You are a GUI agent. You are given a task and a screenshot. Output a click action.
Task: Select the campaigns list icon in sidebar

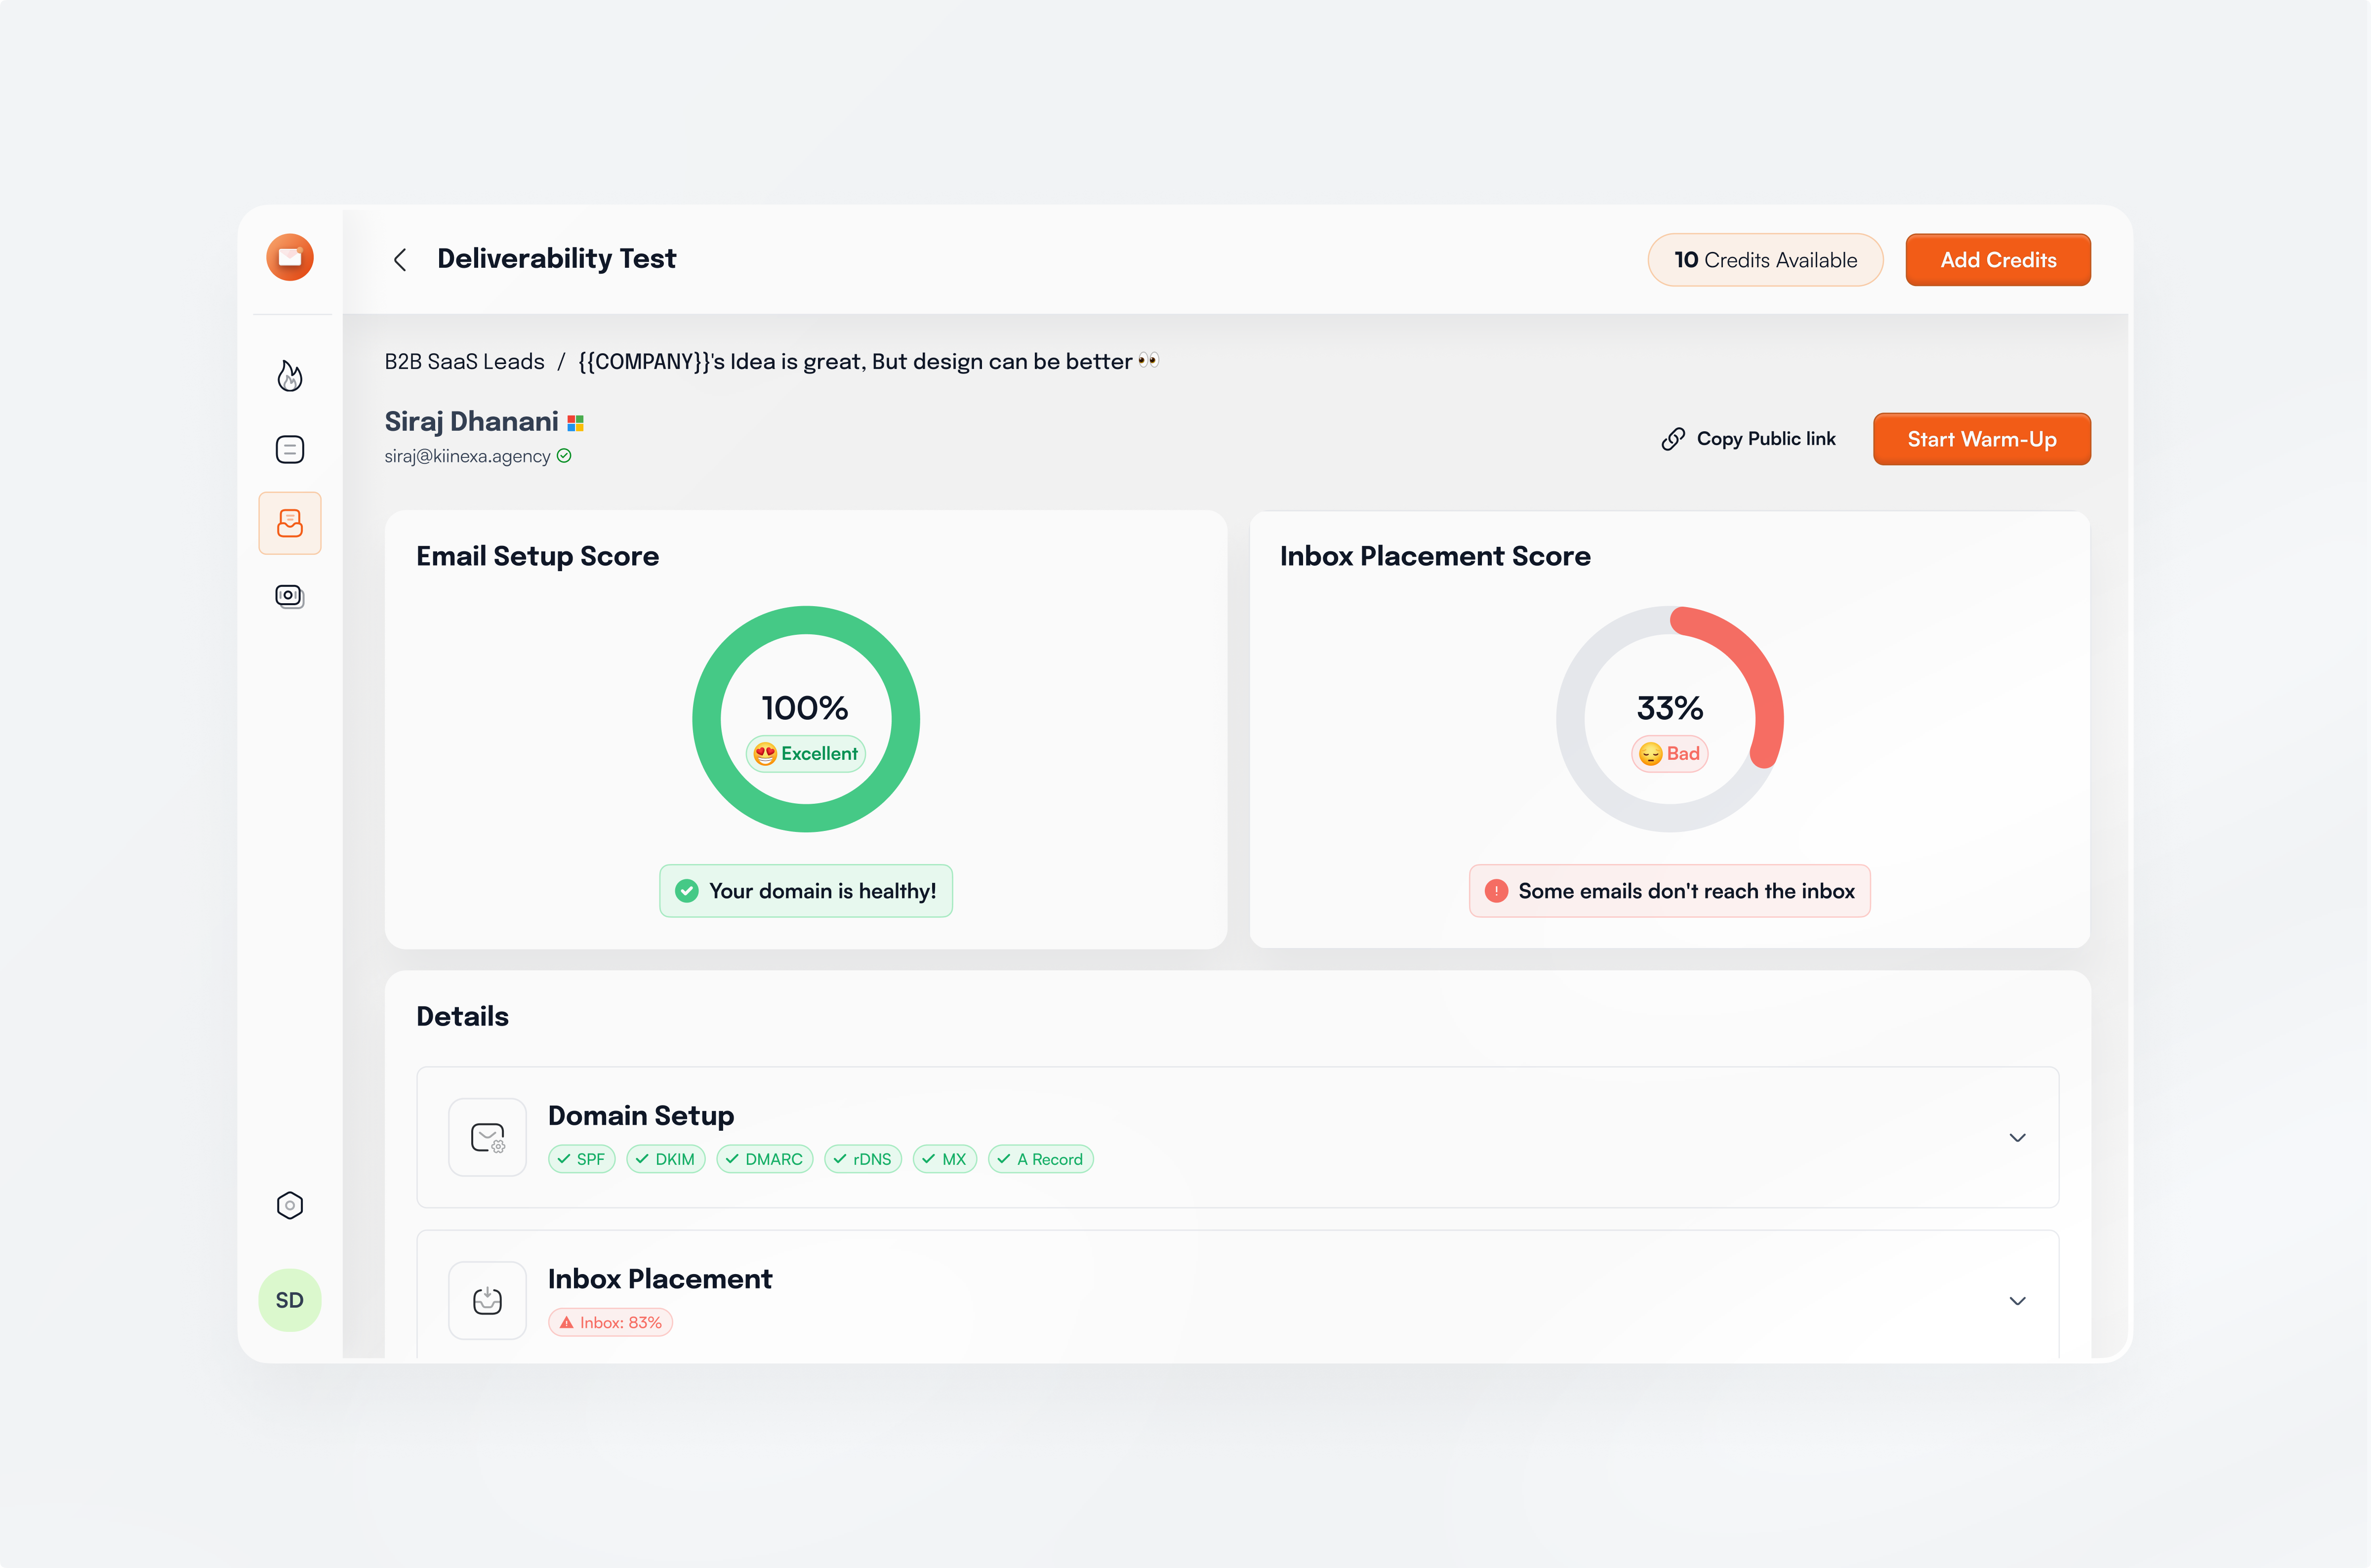point(290,449)
